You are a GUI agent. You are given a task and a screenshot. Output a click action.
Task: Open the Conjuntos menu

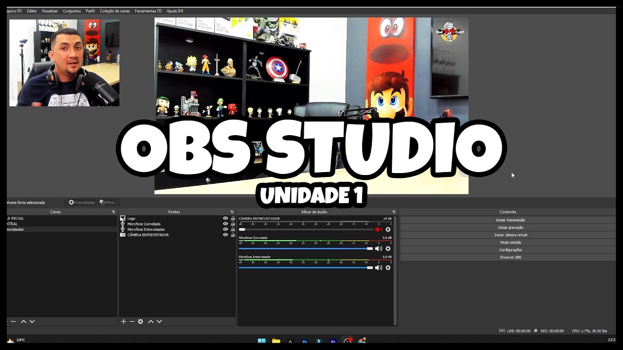[x=72, y=11]
